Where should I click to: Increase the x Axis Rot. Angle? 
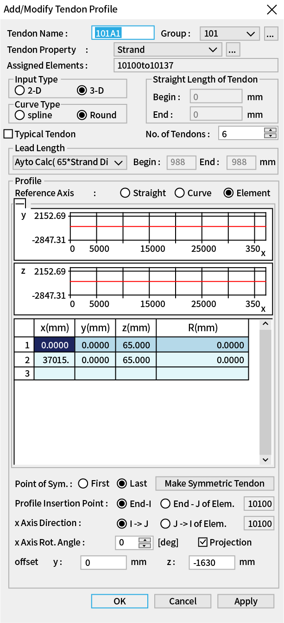click(145, 540)
